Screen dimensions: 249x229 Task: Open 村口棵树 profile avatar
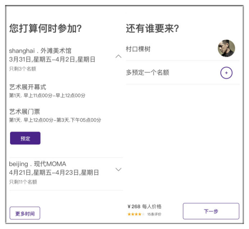[226, 48]
